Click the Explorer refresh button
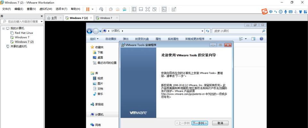This screenshot has width=308, height=128. click(x=207, y=31)
